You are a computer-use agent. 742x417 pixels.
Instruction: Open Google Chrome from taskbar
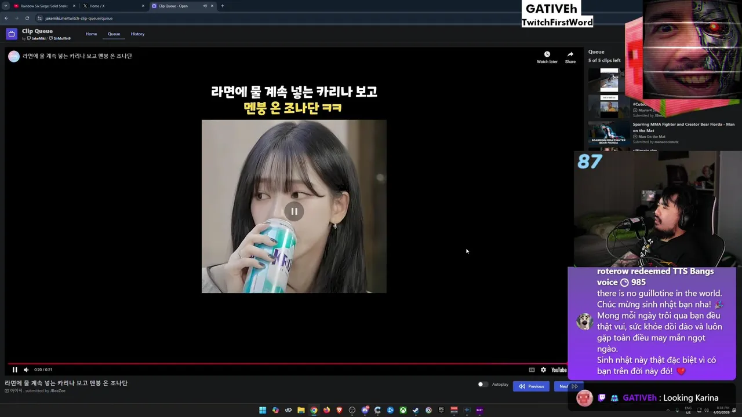point(314,410)
